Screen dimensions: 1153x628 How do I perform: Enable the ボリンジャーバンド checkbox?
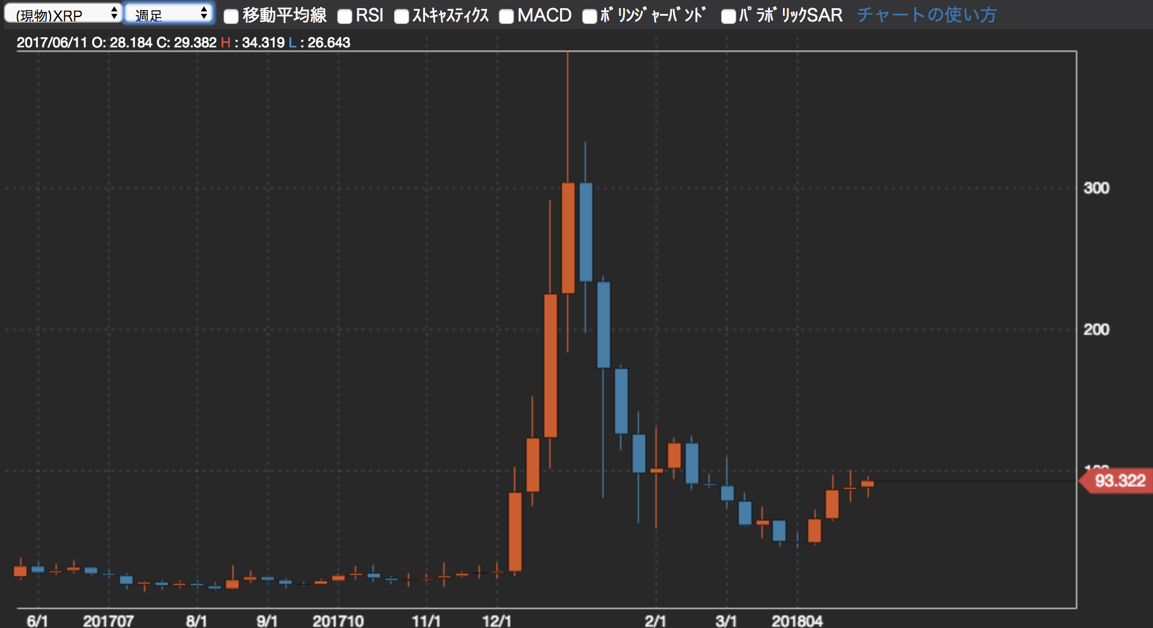590,16
